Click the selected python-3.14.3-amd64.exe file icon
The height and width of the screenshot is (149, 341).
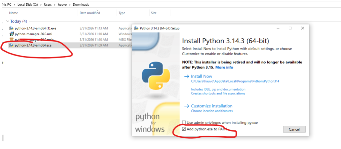(x=11, y=45)
